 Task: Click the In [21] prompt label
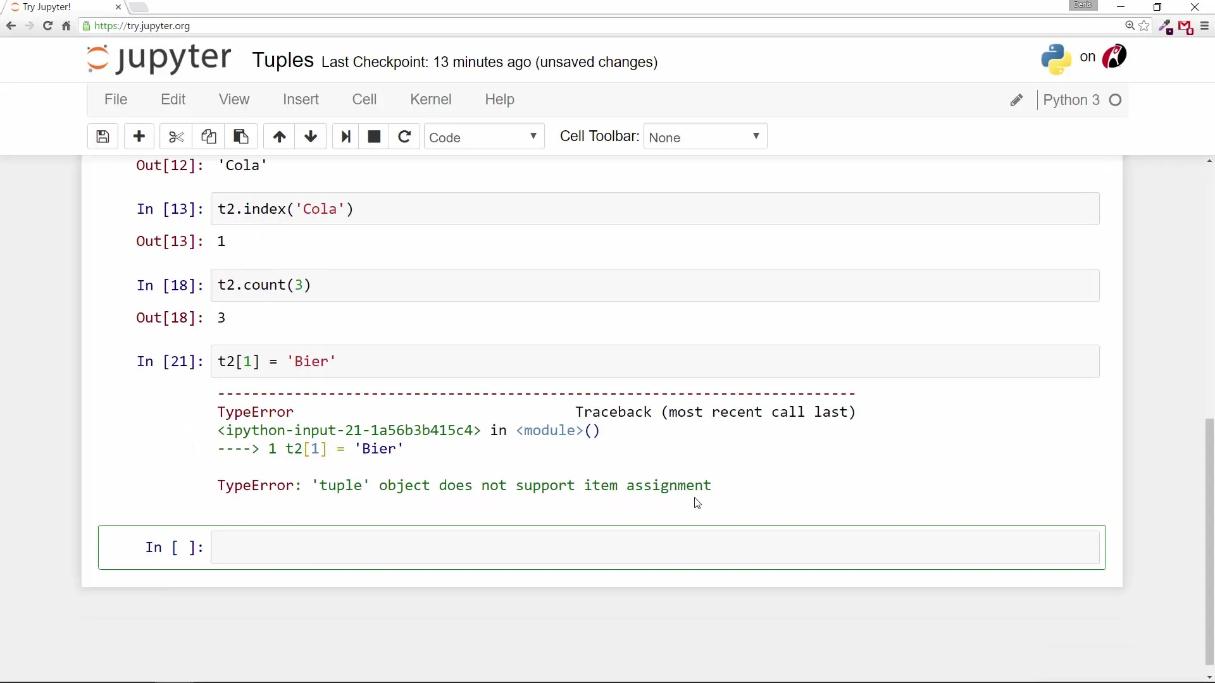170,361
